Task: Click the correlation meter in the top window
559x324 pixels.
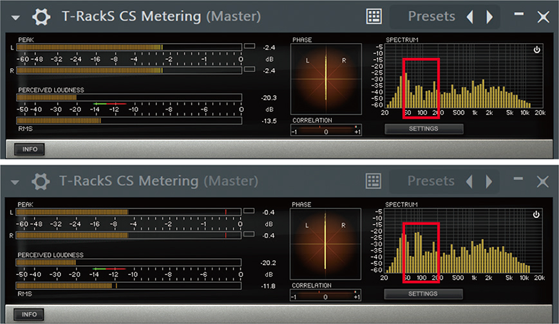Action: tap(326, 130)
